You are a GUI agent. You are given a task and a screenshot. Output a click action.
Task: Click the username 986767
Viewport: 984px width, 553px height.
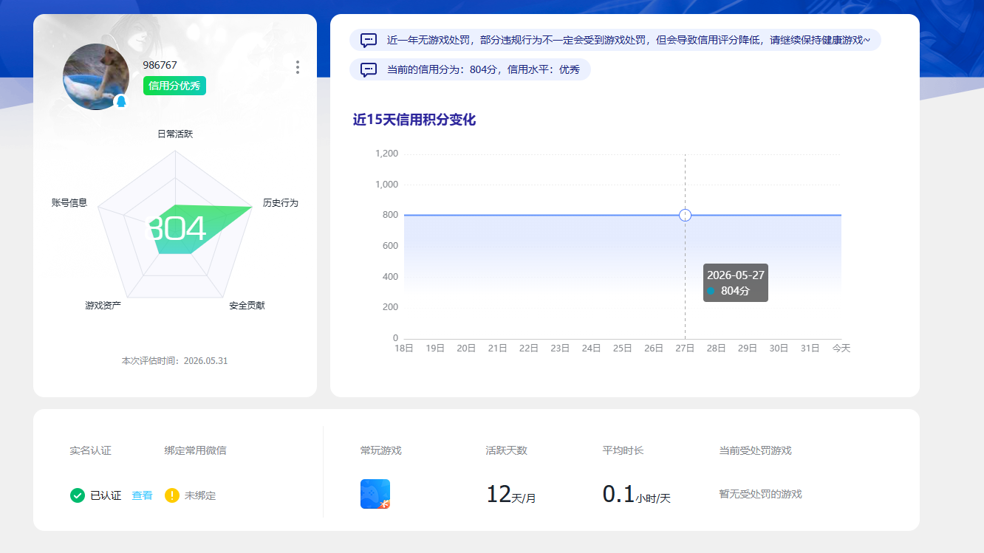click(x=160, y=65)
